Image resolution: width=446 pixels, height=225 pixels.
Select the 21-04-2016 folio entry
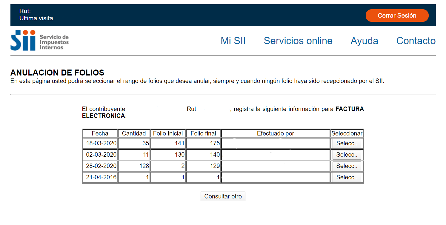(347, 178)
